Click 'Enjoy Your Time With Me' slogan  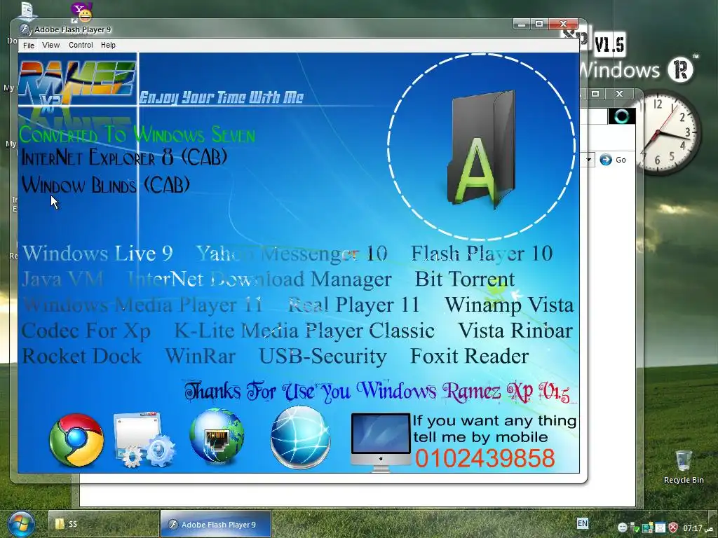(221, 97)
